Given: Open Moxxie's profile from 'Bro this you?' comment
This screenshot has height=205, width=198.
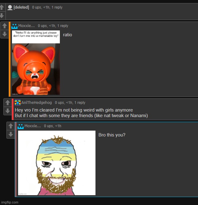Looking at the screenshot, I should (33, 126).
